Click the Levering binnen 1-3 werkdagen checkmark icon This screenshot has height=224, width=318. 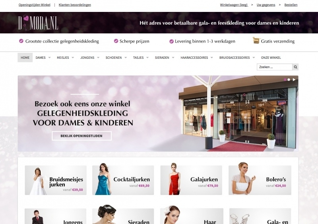click(x=171, y=41)
